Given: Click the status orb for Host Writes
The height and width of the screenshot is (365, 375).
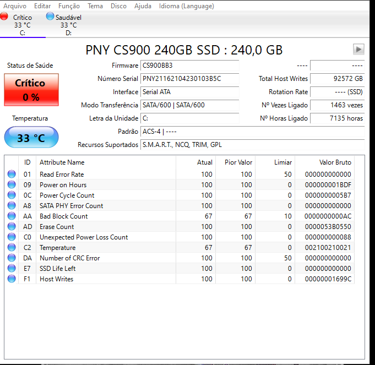Looking at the screenshot, I should pyautogui.click(x=12, y=279).
